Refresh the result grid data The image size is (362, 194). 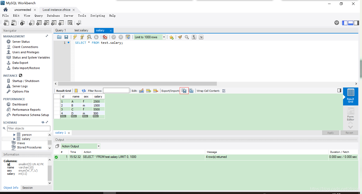tap(84, 91)
